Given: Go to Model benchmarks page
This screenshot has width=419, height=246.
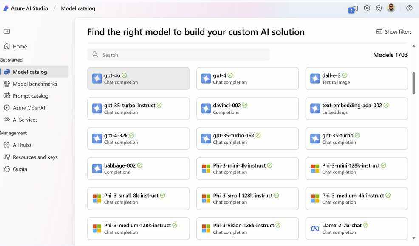Looking at the screenshot, I should pyautogui.click(x=34, y=84).
